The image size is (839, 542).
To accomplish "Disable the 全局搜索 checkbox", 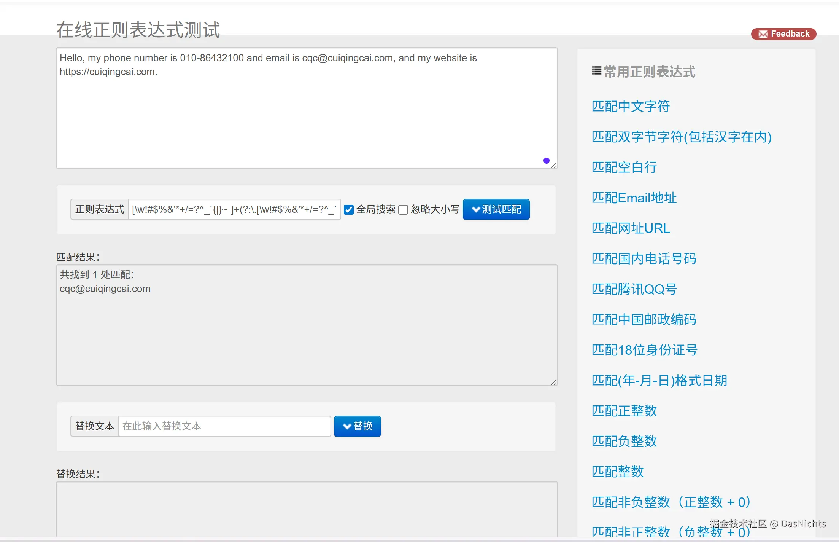I will click(x=349, y=210).
